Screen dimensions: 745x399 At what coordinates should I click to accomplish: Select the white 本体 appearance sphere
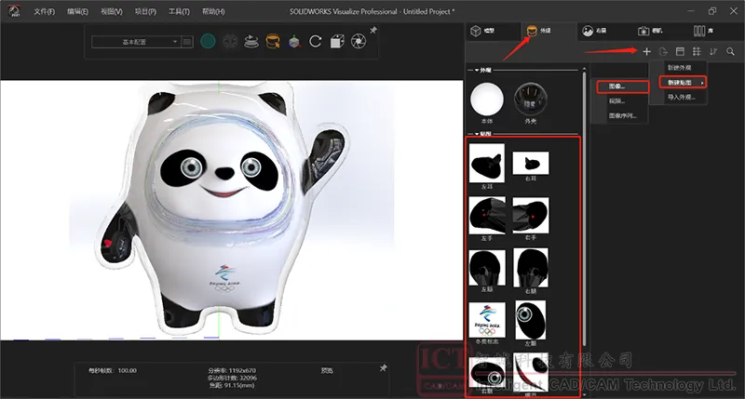(x=487, y=100)
